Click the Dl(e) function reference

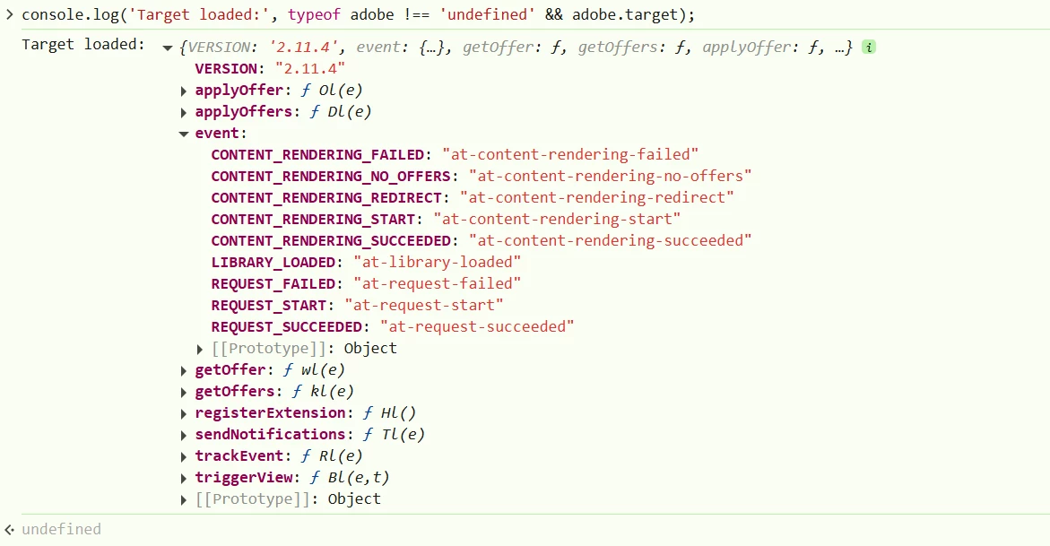point(349,111)
